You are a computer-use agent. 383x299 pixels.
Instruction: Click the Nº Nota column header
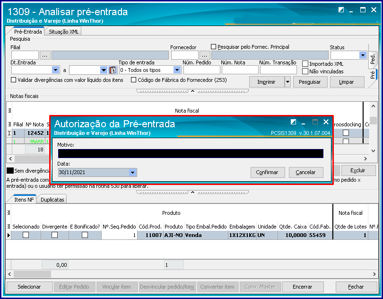[35, 124]
